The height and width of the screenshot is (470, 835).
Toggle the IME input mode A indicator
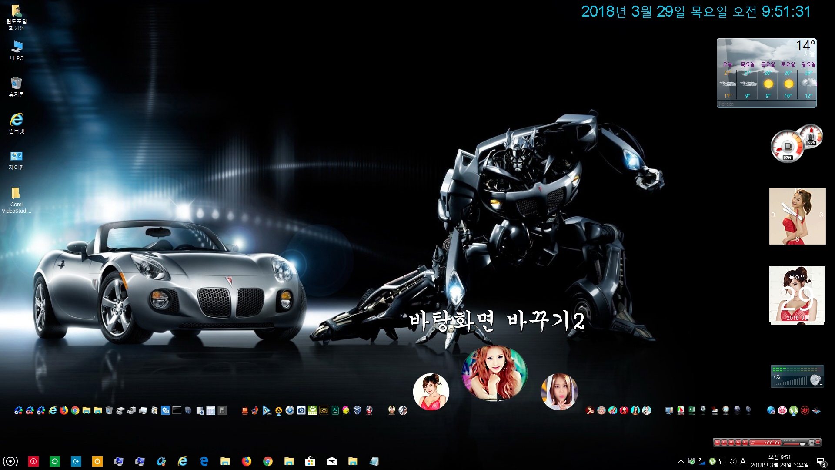743,461
